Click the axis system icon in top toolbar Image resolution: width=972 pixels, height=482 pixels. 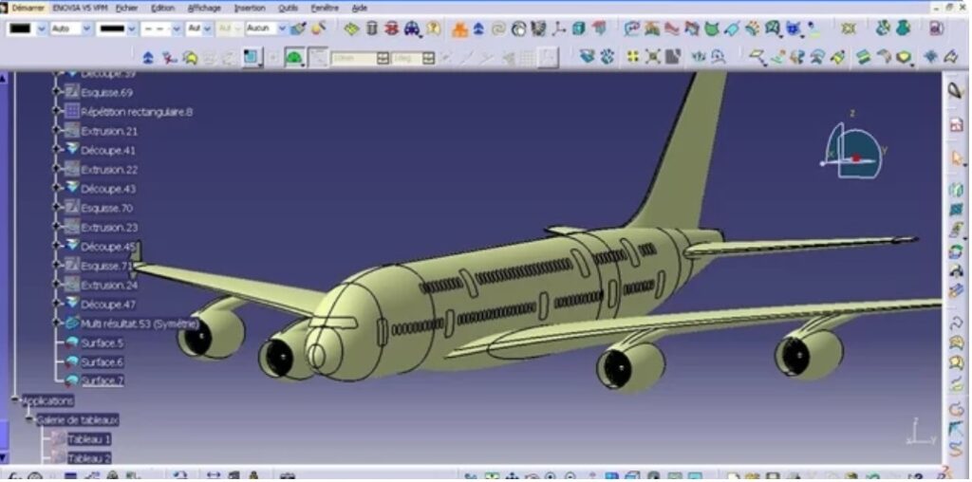pos(559,28)
